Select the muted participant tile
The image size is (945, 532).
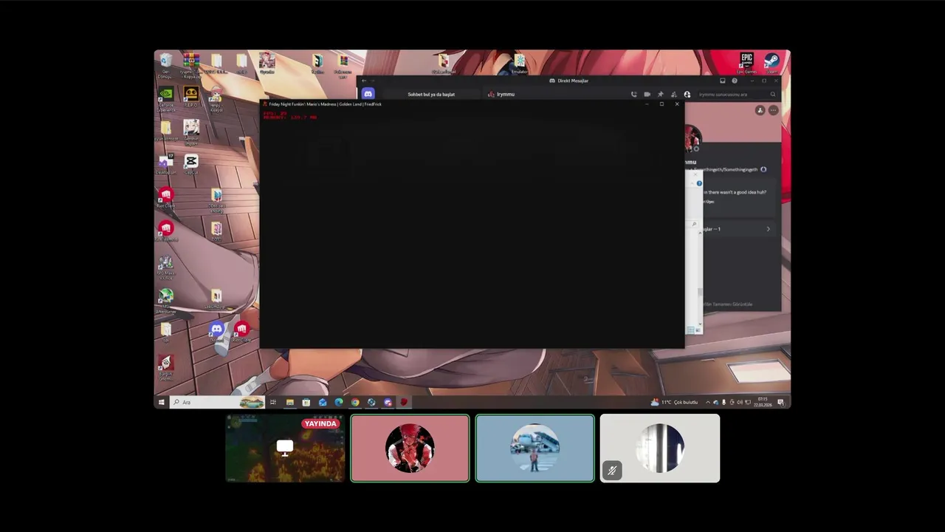(x=660, y=448)
